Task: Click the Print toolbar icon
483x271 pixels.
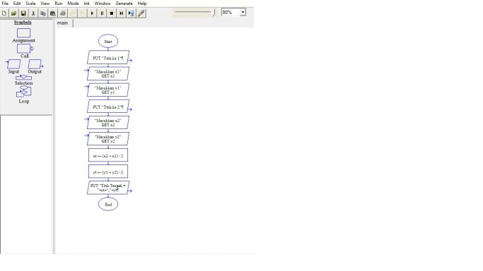Action: 62,13
